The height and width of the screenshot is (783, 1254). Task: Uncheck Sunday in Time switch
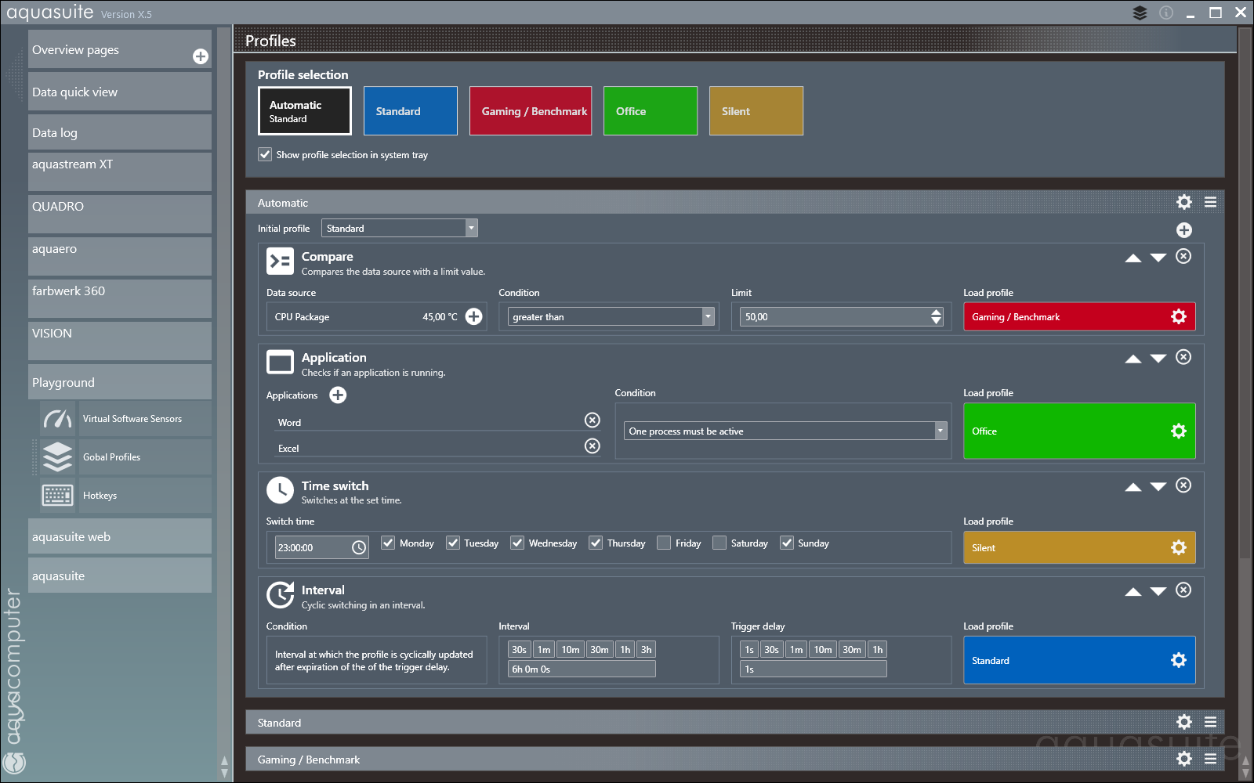click(x=787, y=543)
